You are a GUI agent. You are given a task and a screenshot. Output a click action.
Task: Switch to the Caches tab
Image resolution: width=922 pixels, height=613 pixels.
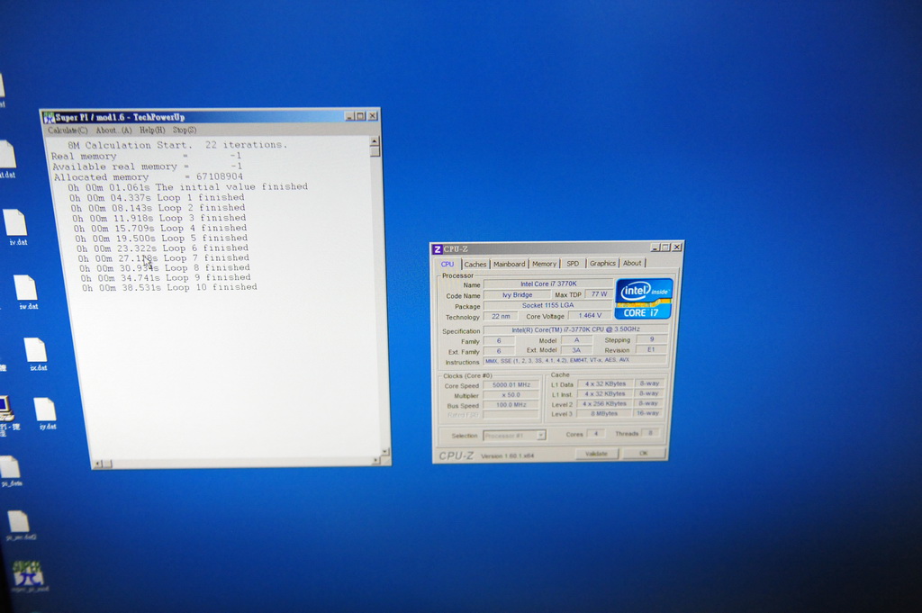click(475, 264)
